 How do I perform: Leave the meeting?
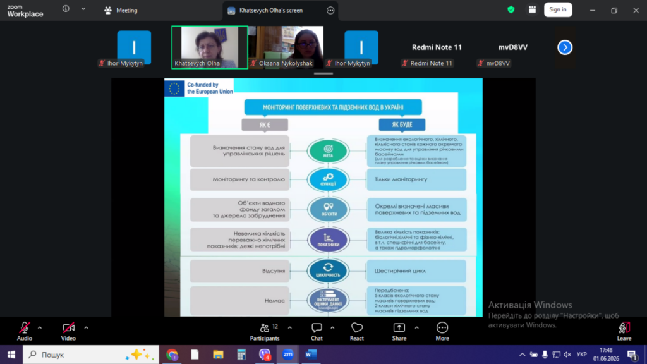pyautogui.click(x=624, y=331)
